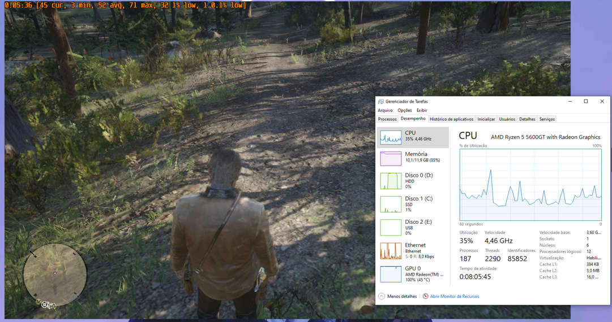Click the Resource Monitor icon

425,297
